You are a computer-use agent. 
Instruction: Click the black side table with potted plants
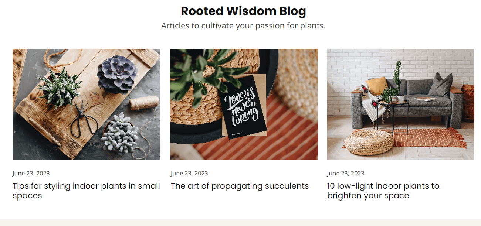pyautogui.click(x=393, y=116)
